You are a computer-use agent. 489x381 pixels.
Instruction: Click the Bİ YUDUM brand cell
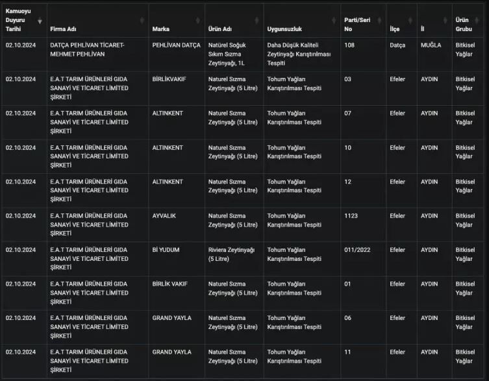coord(166,250)
